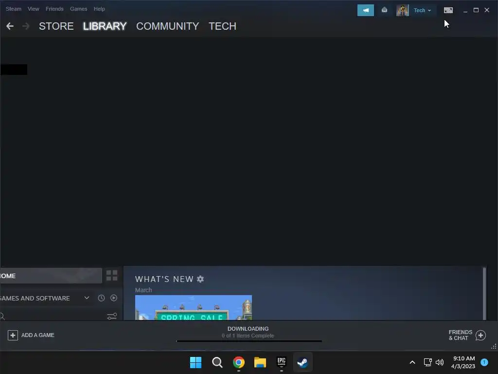The width and height of the screenshot is (498, 374).
Task: Open Epic Games Launcher from taskbar
Action: 282,362
